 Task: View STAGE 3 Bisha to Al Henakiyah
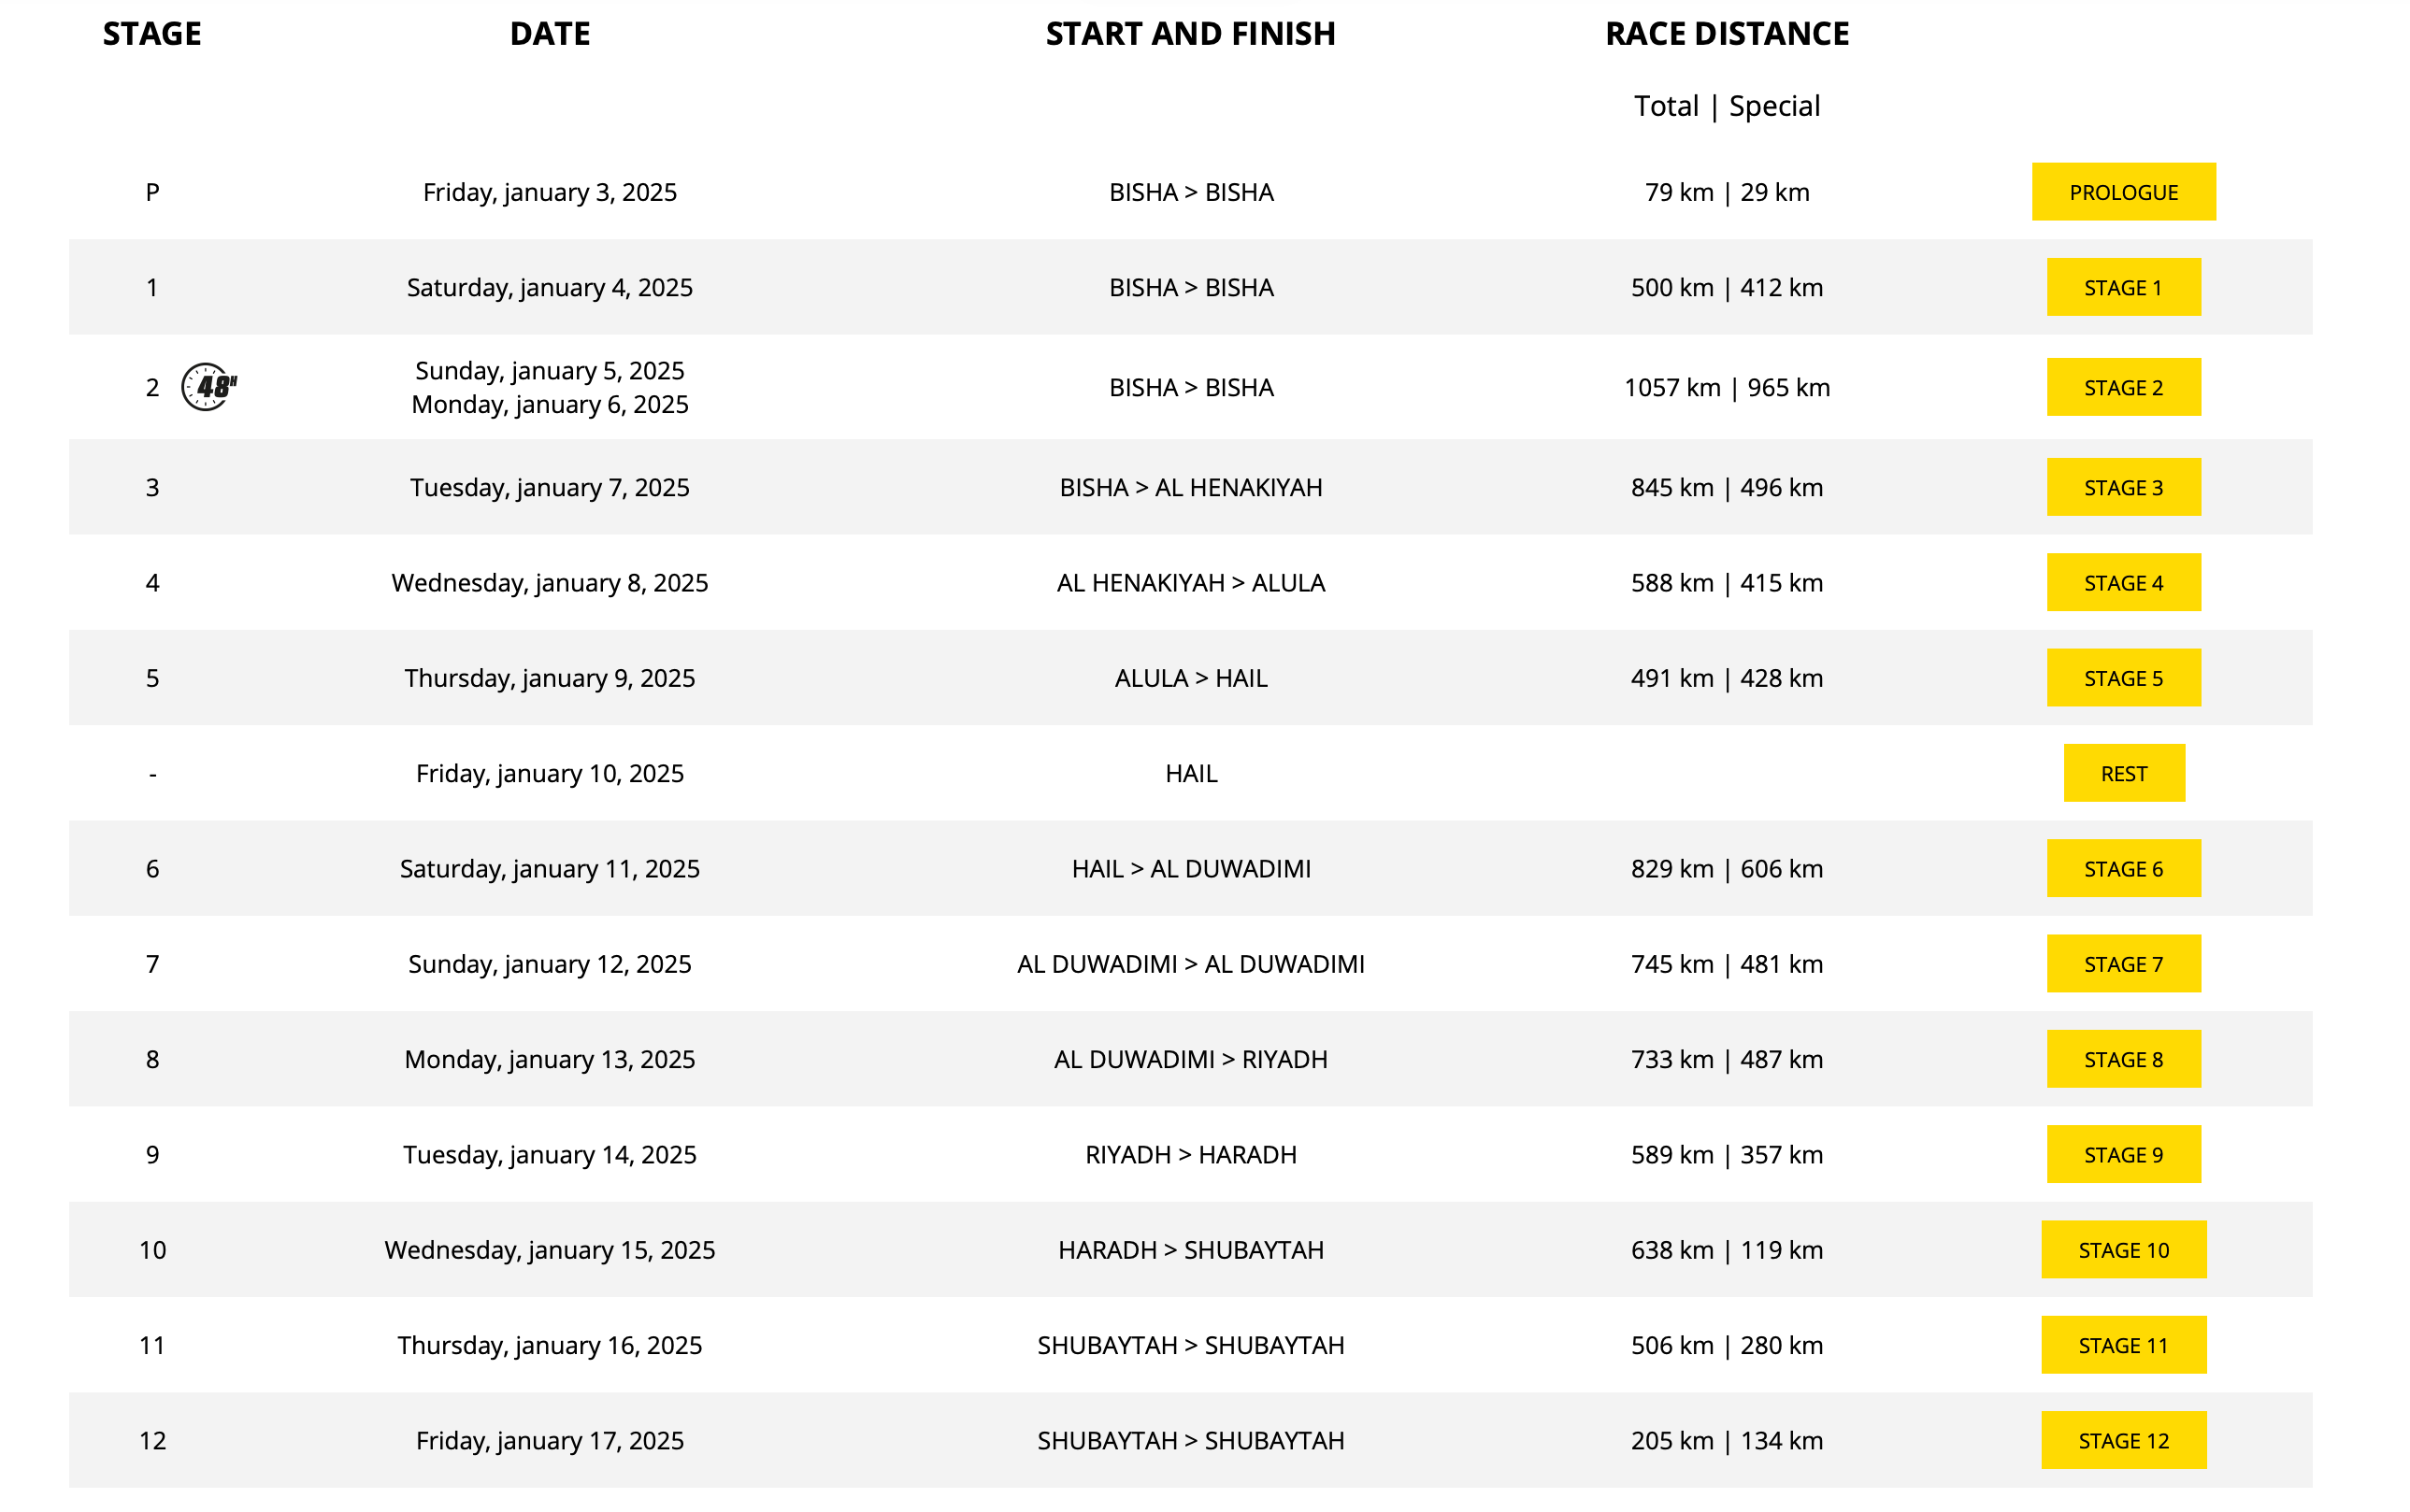pos(2123,487)
